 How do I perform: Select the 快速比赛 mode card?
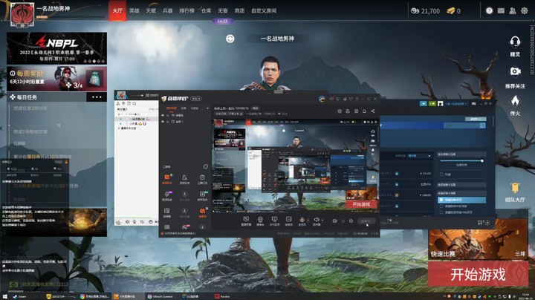[478, 240]
